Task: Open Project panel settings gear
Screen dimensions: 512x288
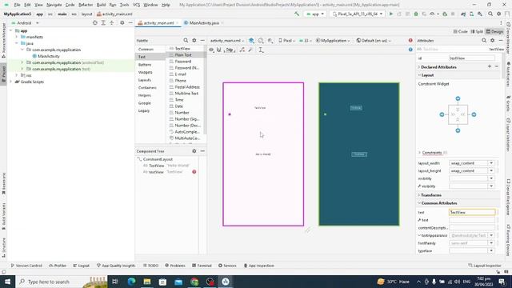Action: pos(122,23)
